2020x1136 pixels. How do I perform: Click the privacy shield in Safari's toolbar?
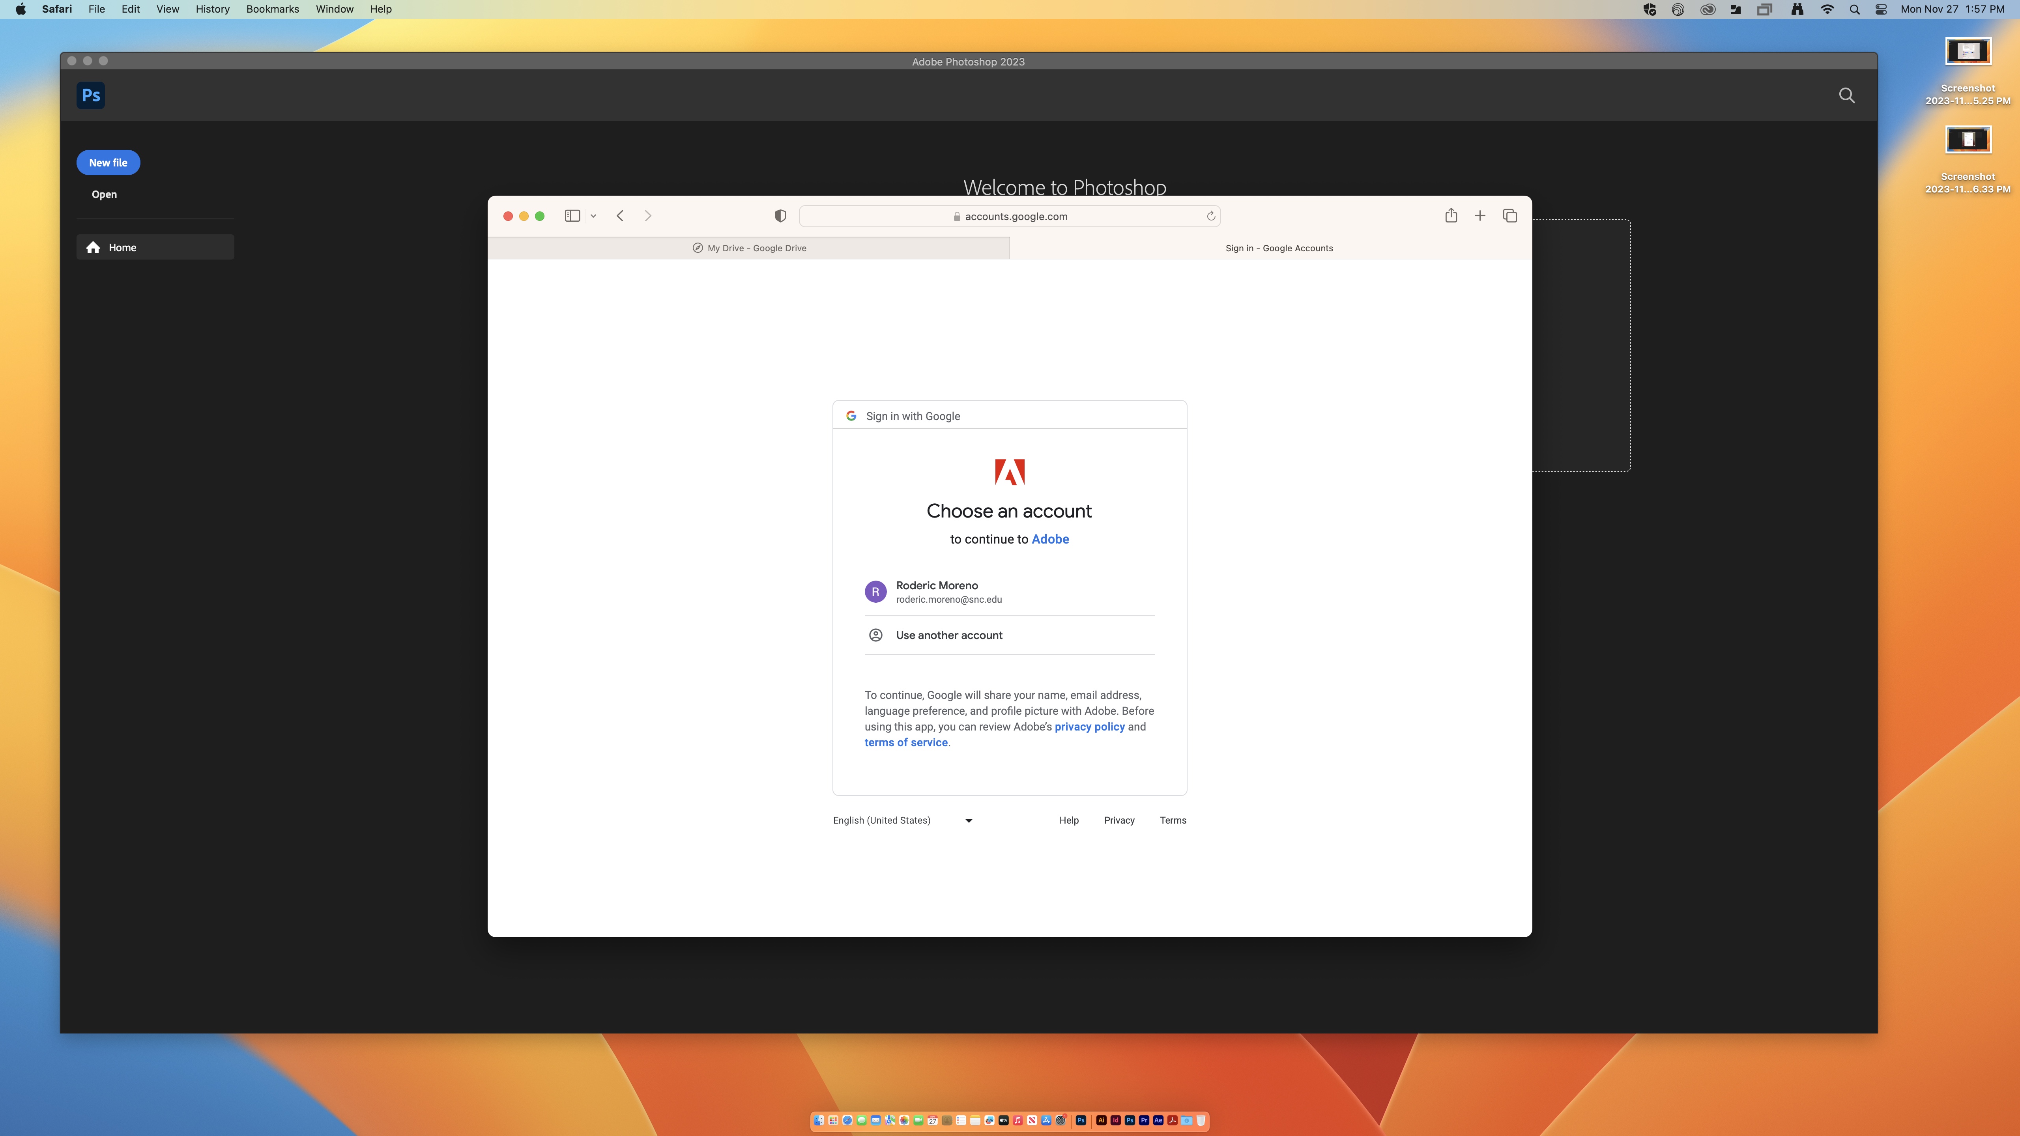pos(780,216)
